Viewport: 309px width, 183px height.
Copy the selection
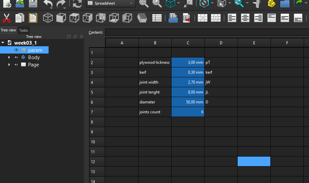pos(20,18)
